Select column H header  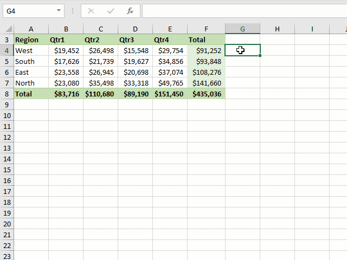tap(277, 29)
